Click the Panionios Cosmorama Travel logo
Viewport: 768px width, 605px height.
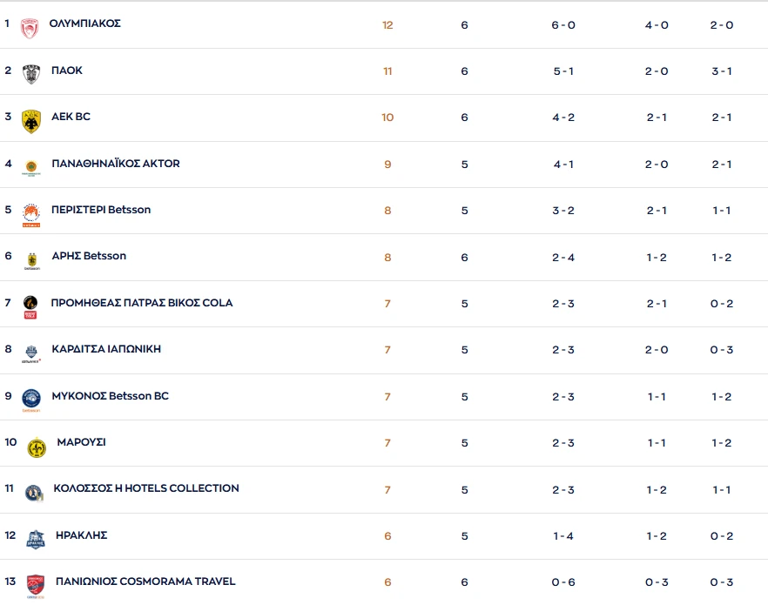click(35, 585)
